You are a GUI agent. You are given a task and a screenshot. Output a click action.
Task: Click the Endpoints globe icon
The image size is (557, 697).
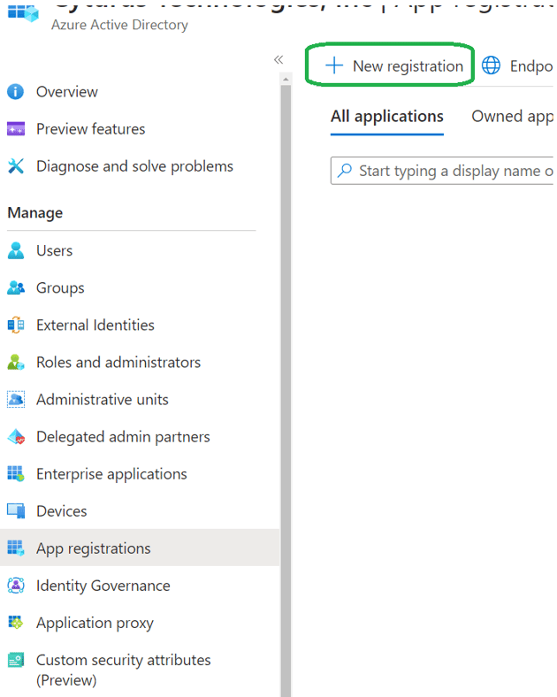pos(491,66)
